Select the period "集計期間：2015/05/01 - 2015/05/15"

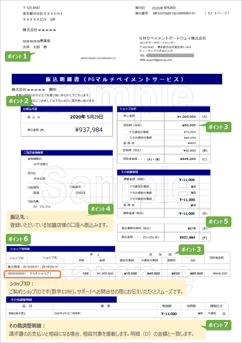click(x=33, y=267)
